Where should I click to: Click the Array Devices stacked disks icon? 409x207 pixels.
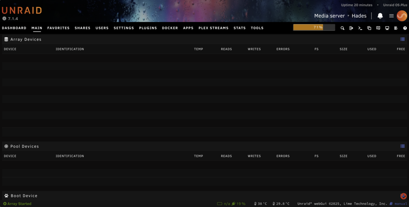[6, 39]
